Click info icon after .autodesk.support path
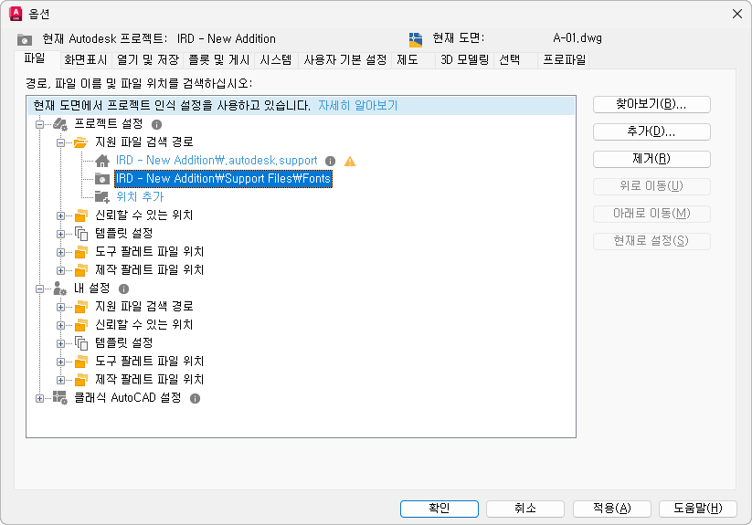The width and height of the screenshot is (752, 525). click(x=330, y=161)
